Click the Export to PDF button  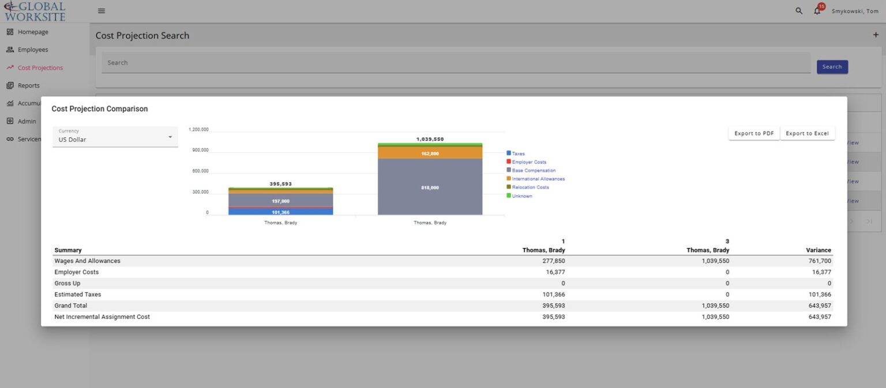click(754, 133)
